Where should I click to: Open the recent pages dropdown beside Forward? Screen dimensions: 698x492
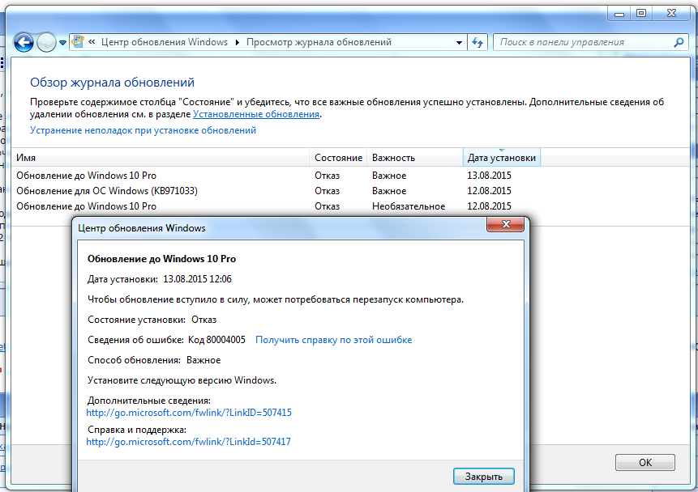(62, 43)
